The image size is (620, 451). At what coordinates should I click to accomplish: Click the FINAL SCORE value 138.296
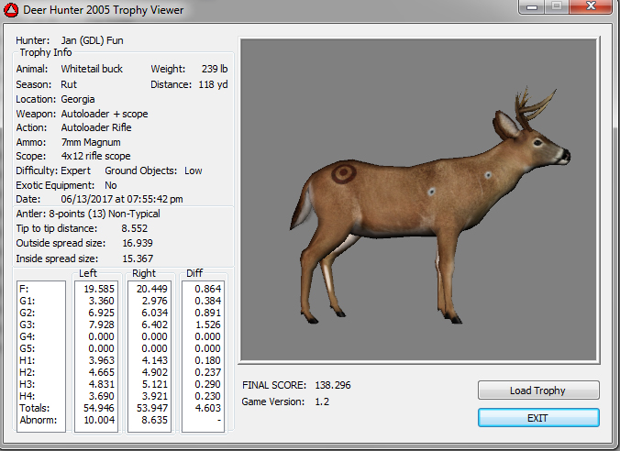pyautogui.click(x=332, y=385)
